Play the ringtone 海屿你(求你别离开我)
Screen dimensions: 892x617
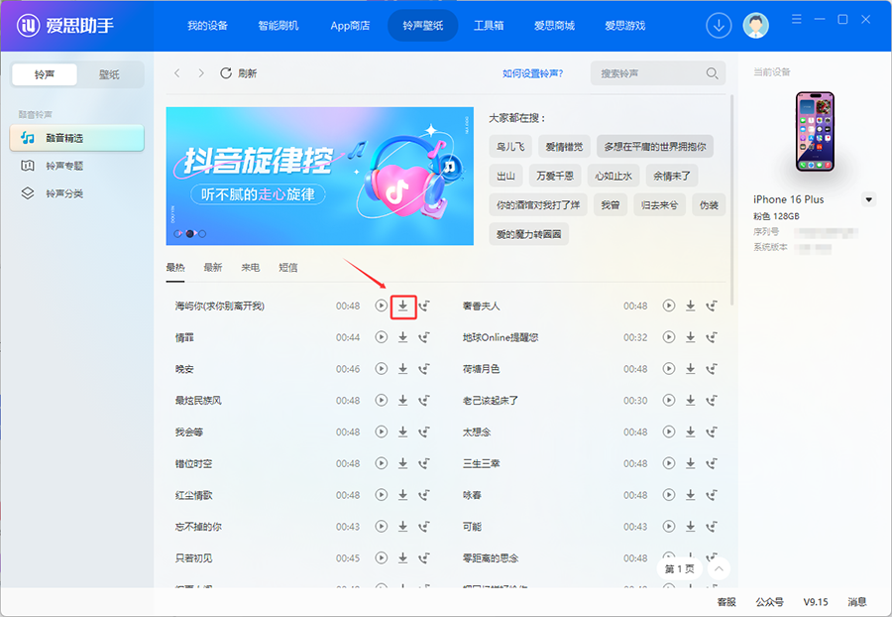click(x=382, y=306)
